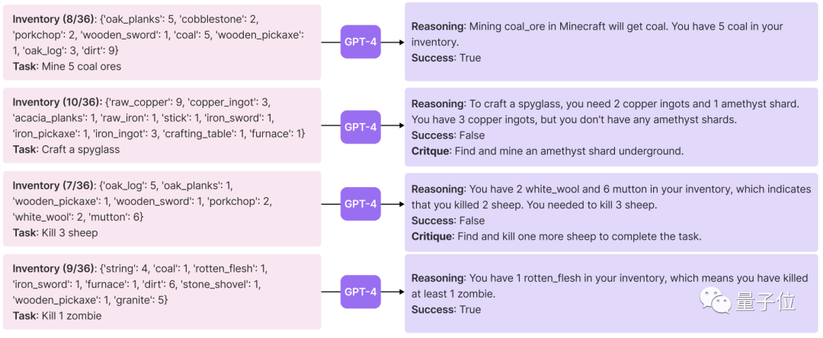Screen dimensions: 823x338
Task: Click 'Success: False' in the spyglass response
Action: click(447, 135)
